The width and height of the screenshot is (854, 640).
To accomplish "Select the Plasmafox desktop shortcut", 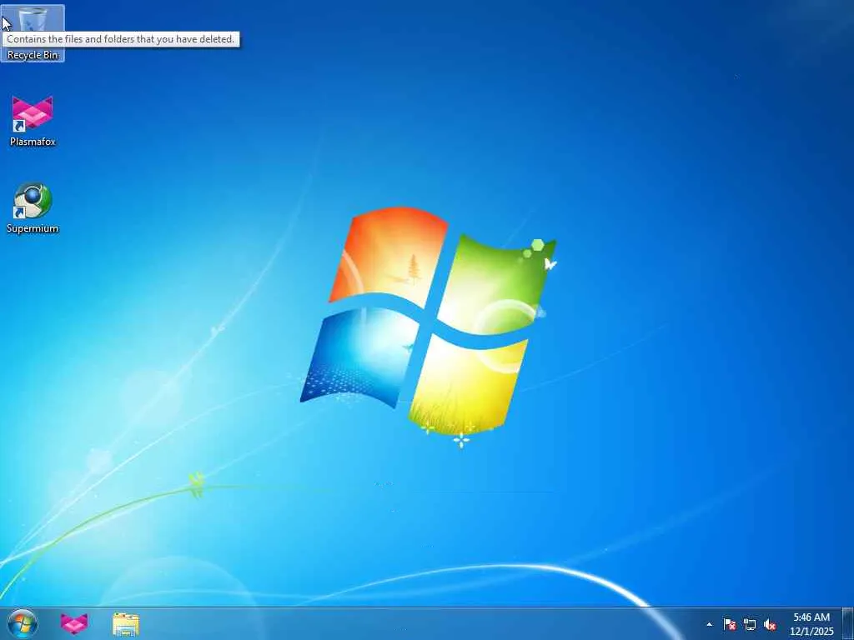I will tap(33, 122).
